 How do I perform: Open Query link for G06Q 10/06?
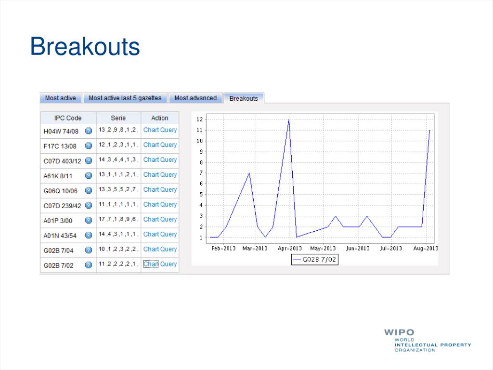(169, 189)
